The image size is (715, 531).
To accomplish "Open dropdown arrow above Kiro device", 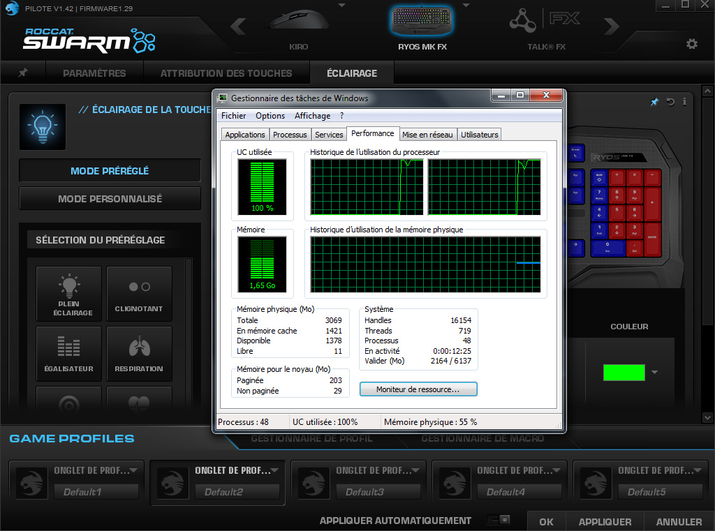I will click(x=341, y=6).
